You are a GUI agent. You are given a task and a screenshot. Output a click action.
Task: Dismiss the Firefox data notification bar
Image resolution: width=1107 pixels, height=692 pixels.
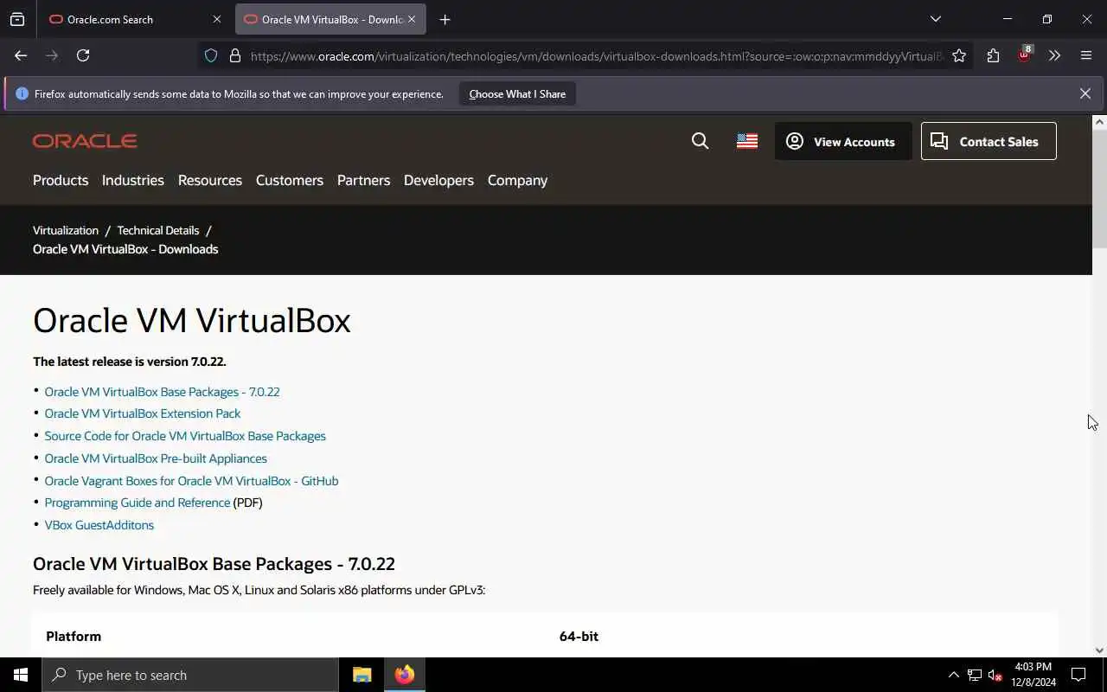tap(1085, 93)
